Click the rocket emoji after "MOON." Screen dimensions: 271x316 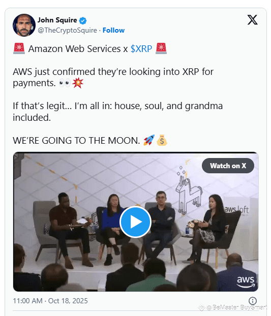coord(149,140)
